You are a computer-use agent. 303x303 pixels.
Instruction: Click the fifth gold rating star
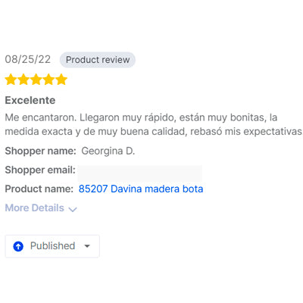[61, 80]
